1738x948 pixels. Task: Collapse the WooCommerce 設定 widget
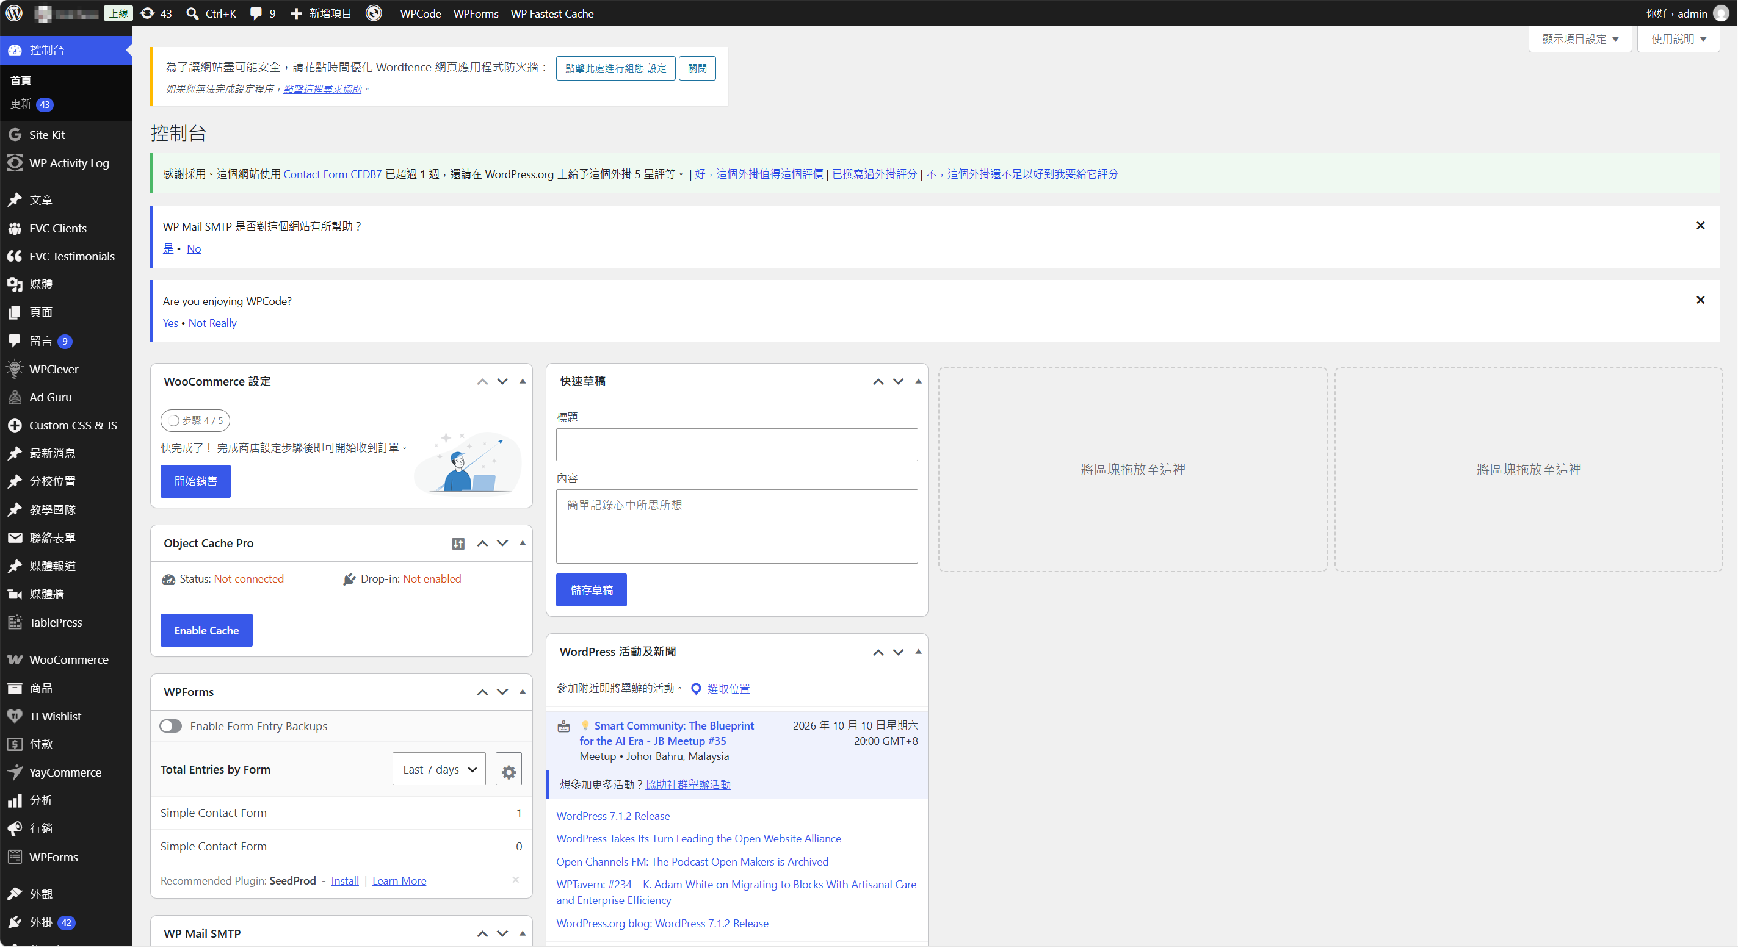(522, 382)
